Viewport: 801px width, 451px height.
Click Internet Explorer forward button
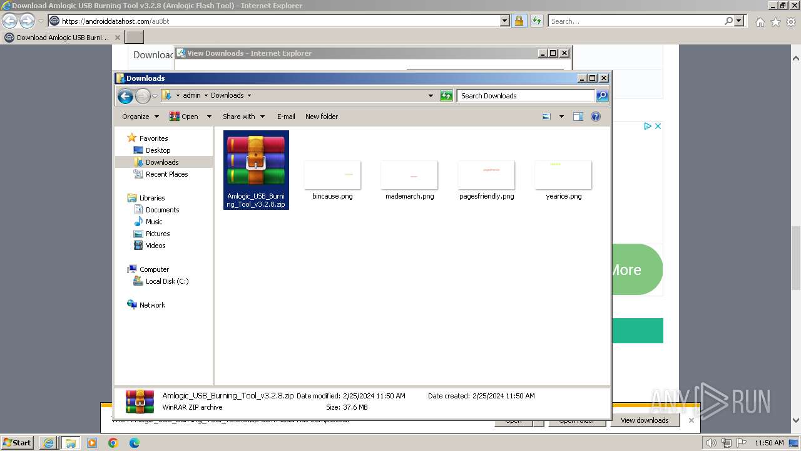click(x=27, y=21)
